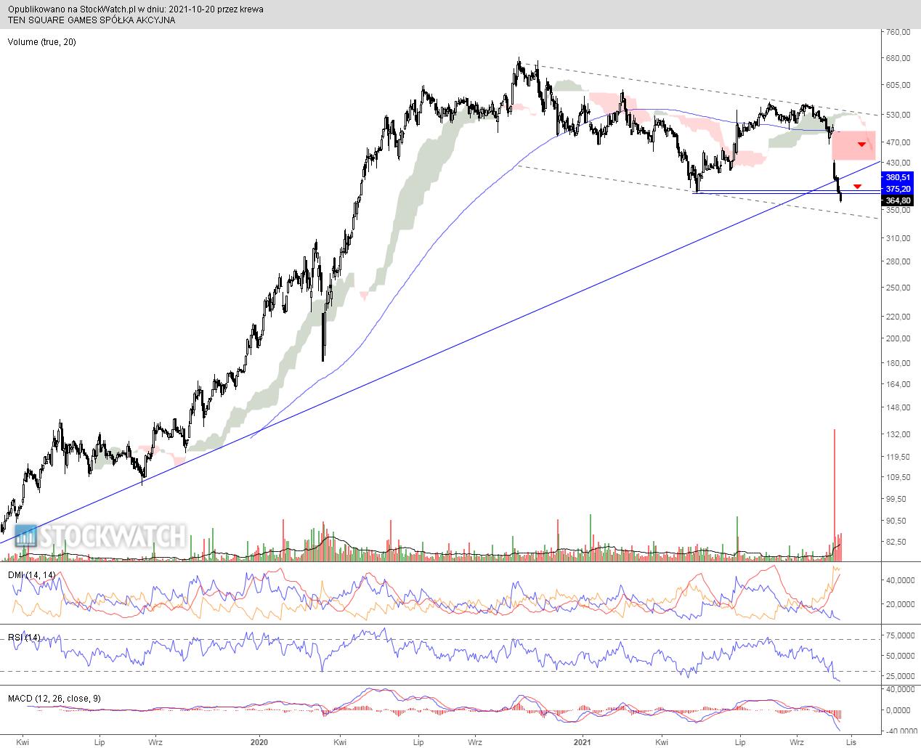921x748 pixels.
Task: Click the red down-triangle marker inside the pink zone
Action: (862, 144)
